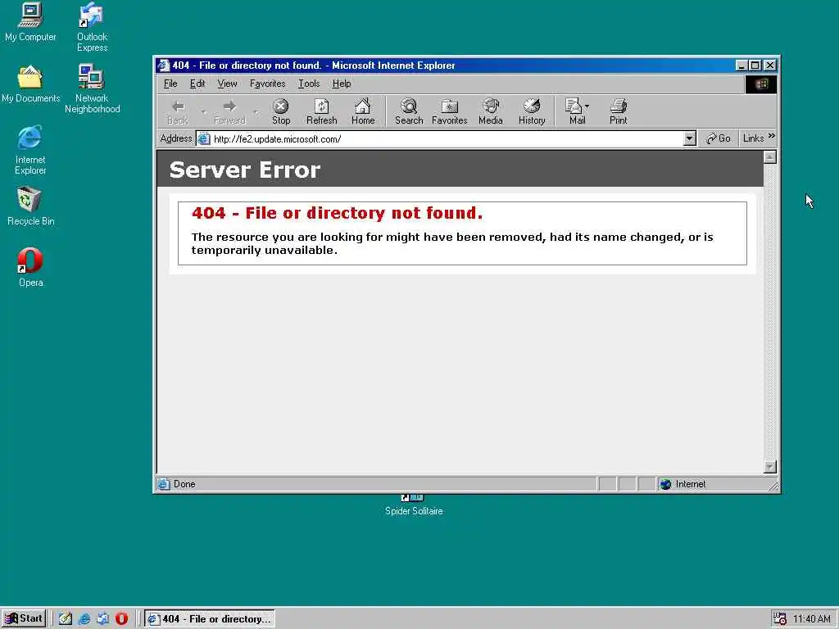Click the task scheduler tray icon

point(780,618)
